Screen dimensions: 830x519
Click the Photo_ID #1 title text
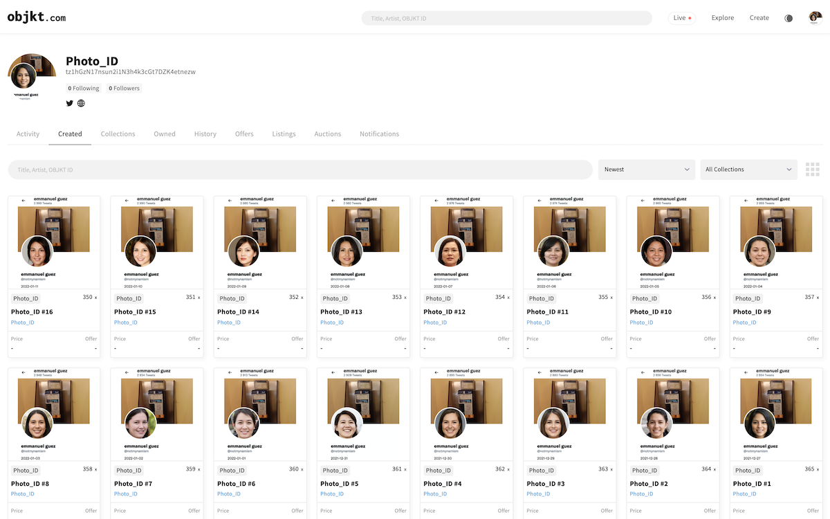752,484
